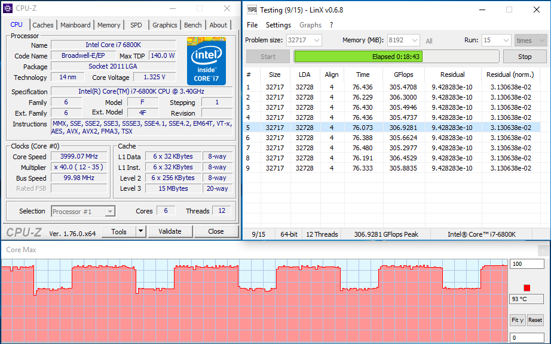Switch to the Bench tab
Image resolution: width=551 pixels, height=344 pixels.
click(x=192, y=25)
